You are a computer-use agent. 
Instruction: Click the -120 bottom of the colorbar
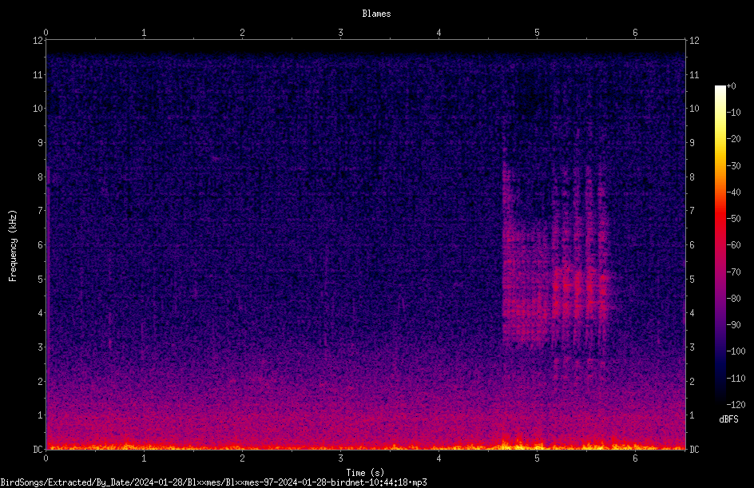tap(736, 404)
